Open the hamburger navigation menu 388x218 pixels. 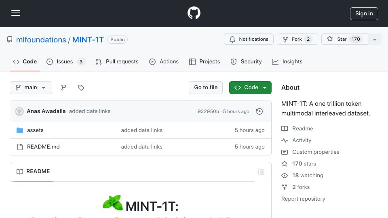click(16, 13)
